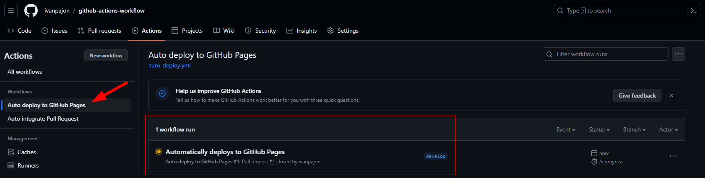Click the in-progress status icon of workflow run
The width and height of the screenshot is (705, 178).
159,152
